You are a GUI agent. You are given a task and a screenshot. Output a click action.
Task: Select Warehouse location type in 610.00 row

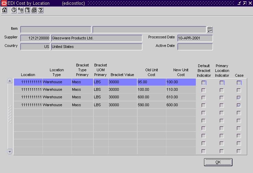click(57, 97)
